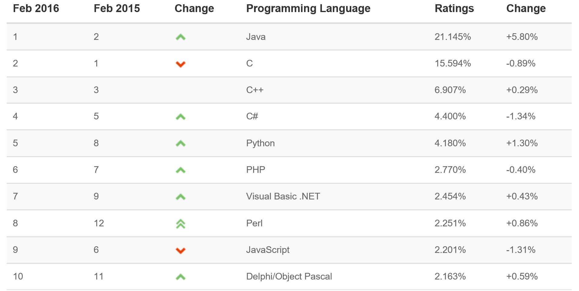
Task: Click the Programming Language column header
Action: tap(308, 9)
